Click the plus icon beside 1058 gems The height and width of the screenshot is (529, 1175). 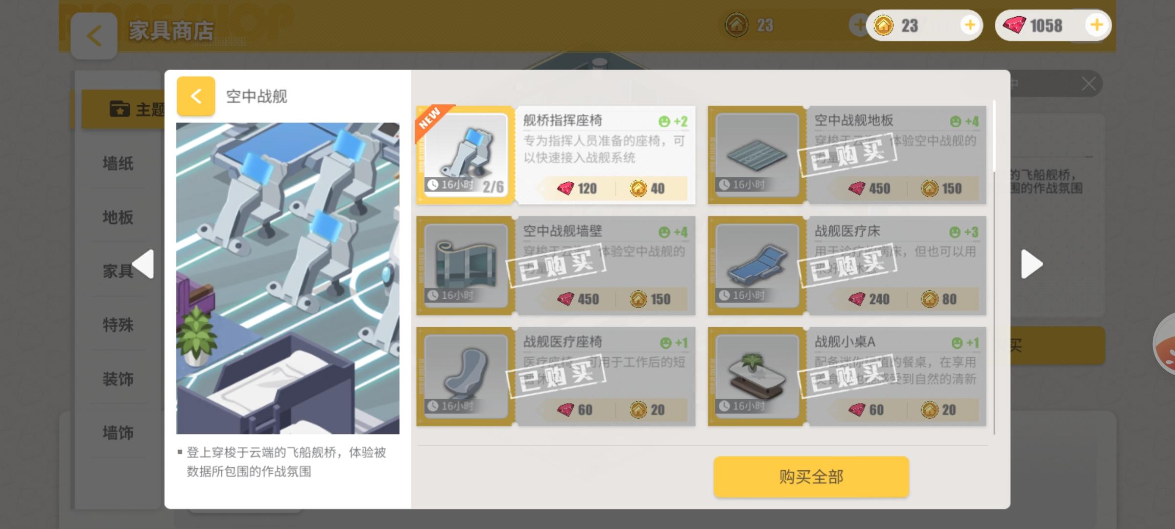click(x=1097, y=25)
